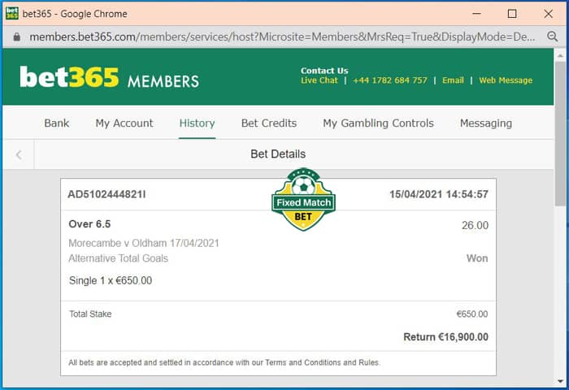Open the Bank tab
This screenshot has height=390, width=569.
(57, 123)
